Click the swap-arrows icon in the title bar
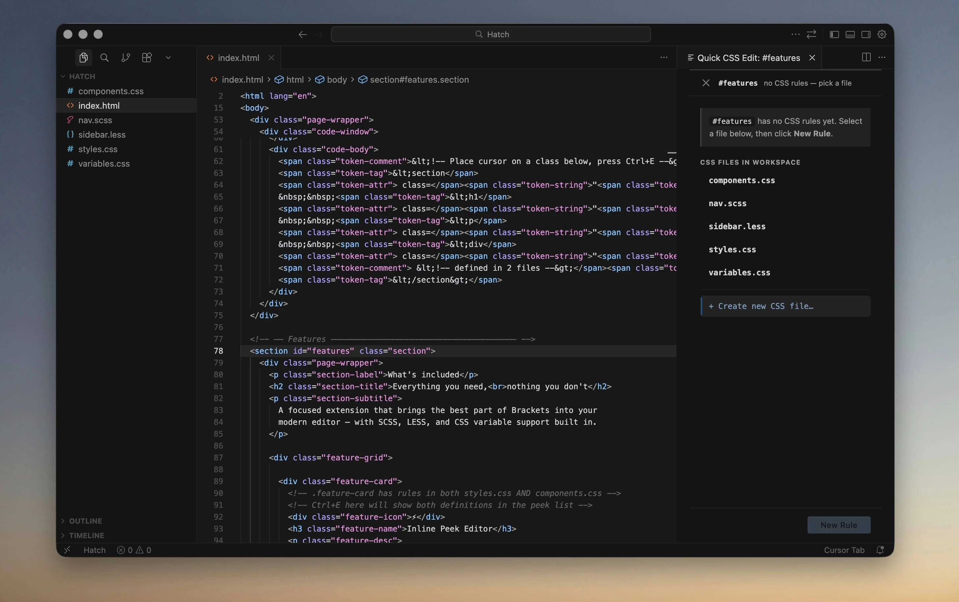This screenshot has height=602, width=959. [811, 34]
